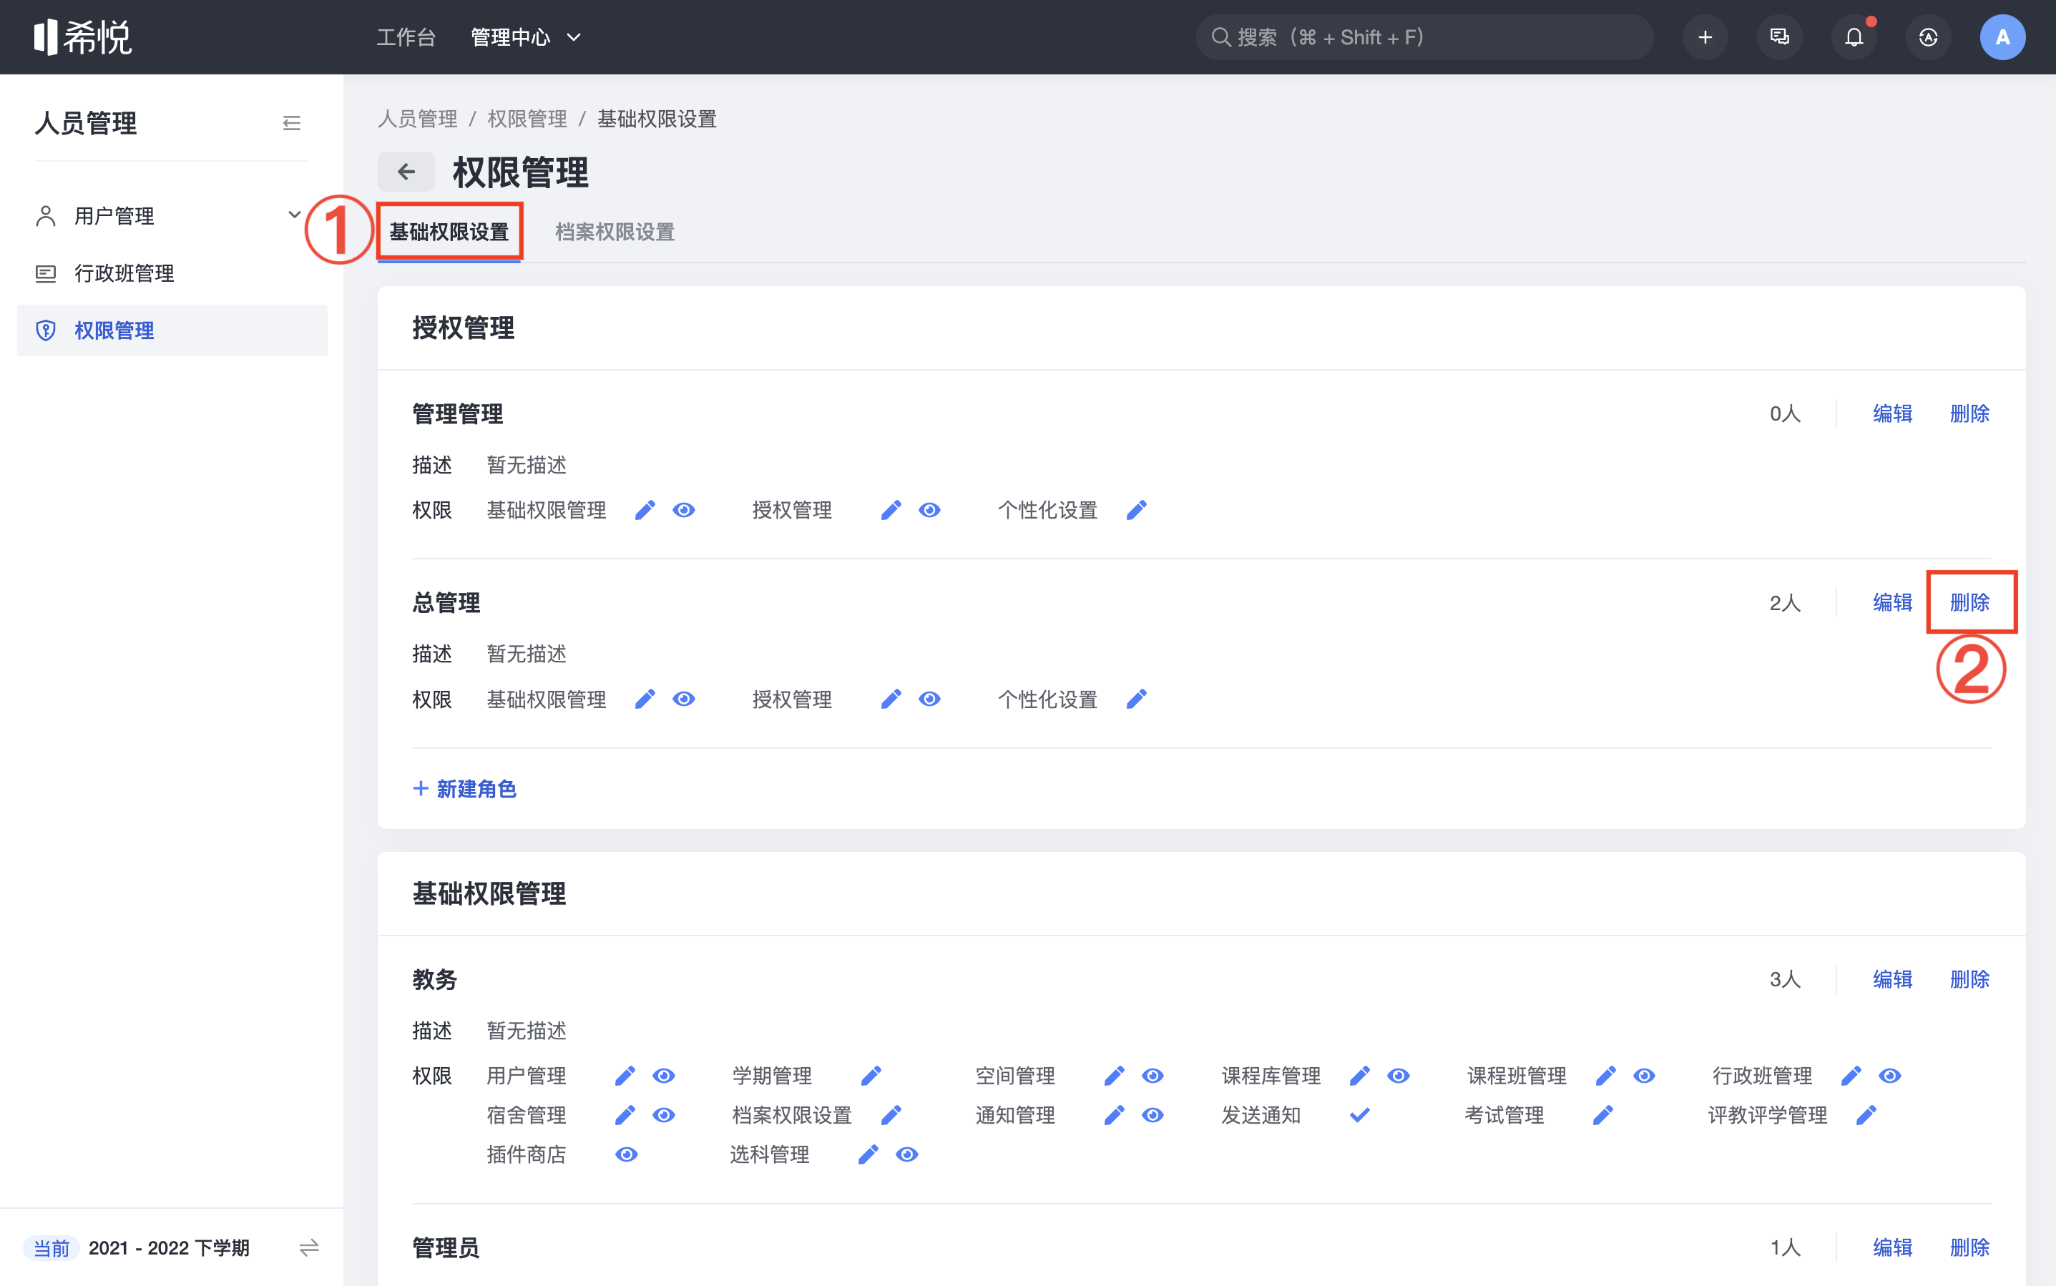
Task: Click pencil icon next to 评教评学管理
Action: pos(1866,1115)
